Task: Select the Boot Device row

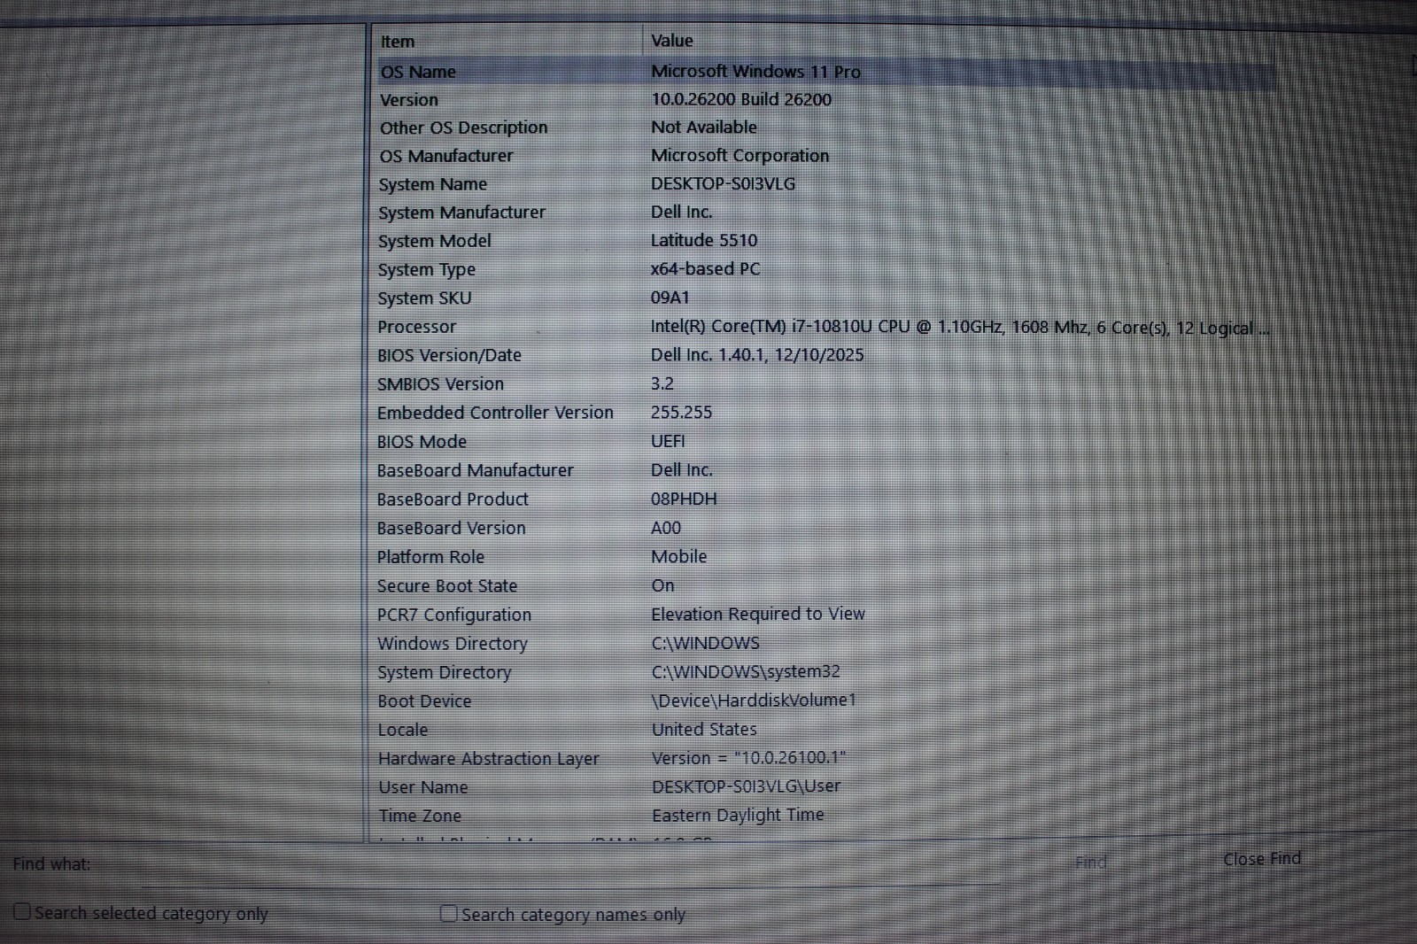Action: pos(825,700)
